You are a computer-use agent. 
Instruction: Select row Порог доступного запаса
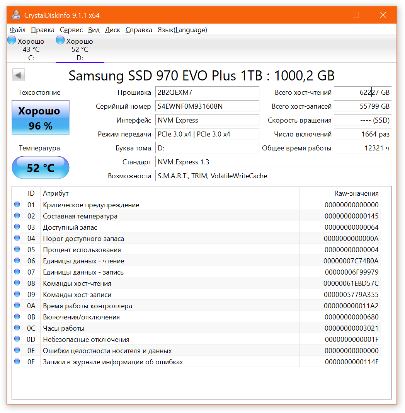click(x=197, y=238)
